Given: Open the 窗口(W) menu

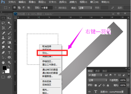Looking at the screenshot, I should 94,2.
